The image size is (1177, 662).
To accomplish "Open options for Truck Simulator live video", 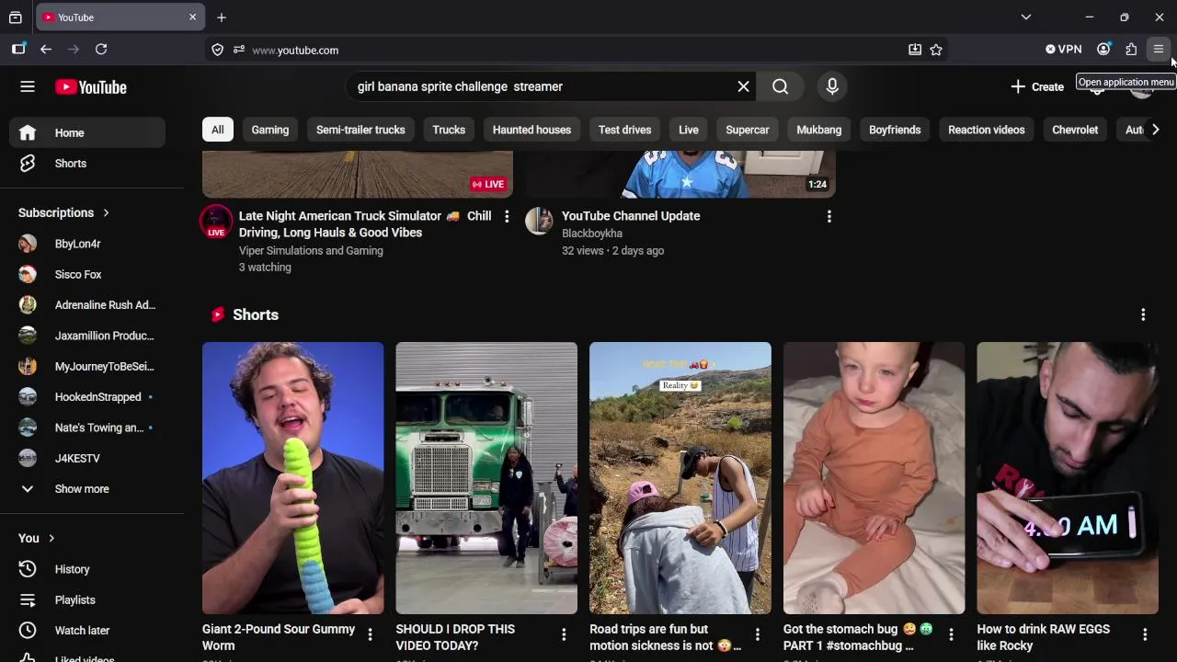I will click(507, 216).
